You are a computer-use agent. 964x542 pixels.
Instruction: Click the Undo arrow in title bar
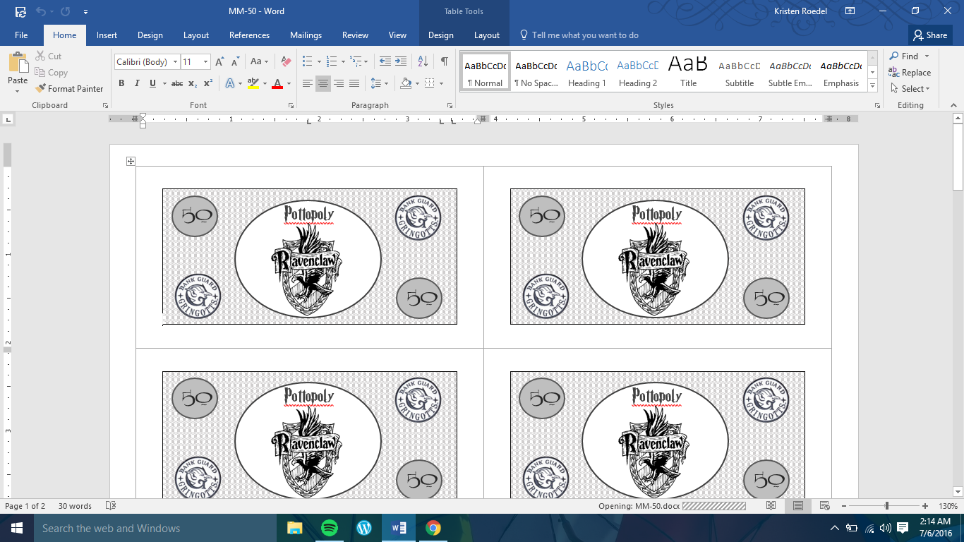[41, 12]
